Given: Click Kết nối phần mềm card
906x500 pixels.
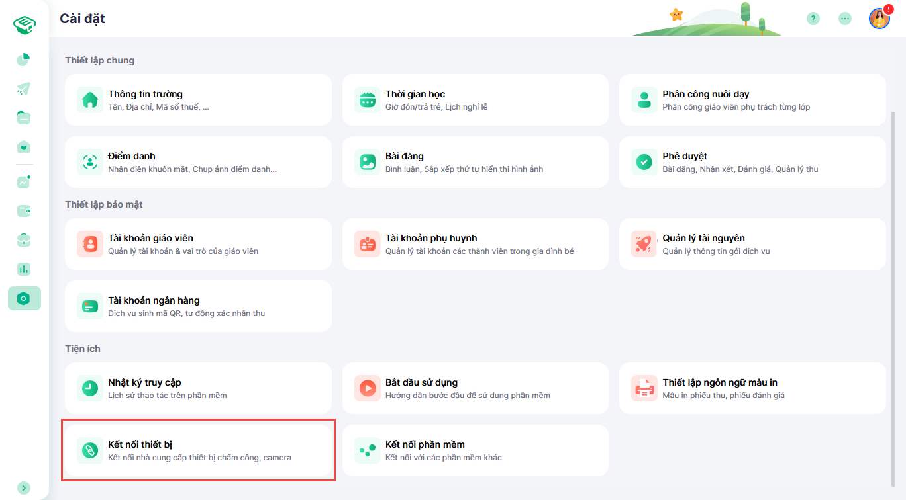Looking at the screenshot, I should coord(475,450).
